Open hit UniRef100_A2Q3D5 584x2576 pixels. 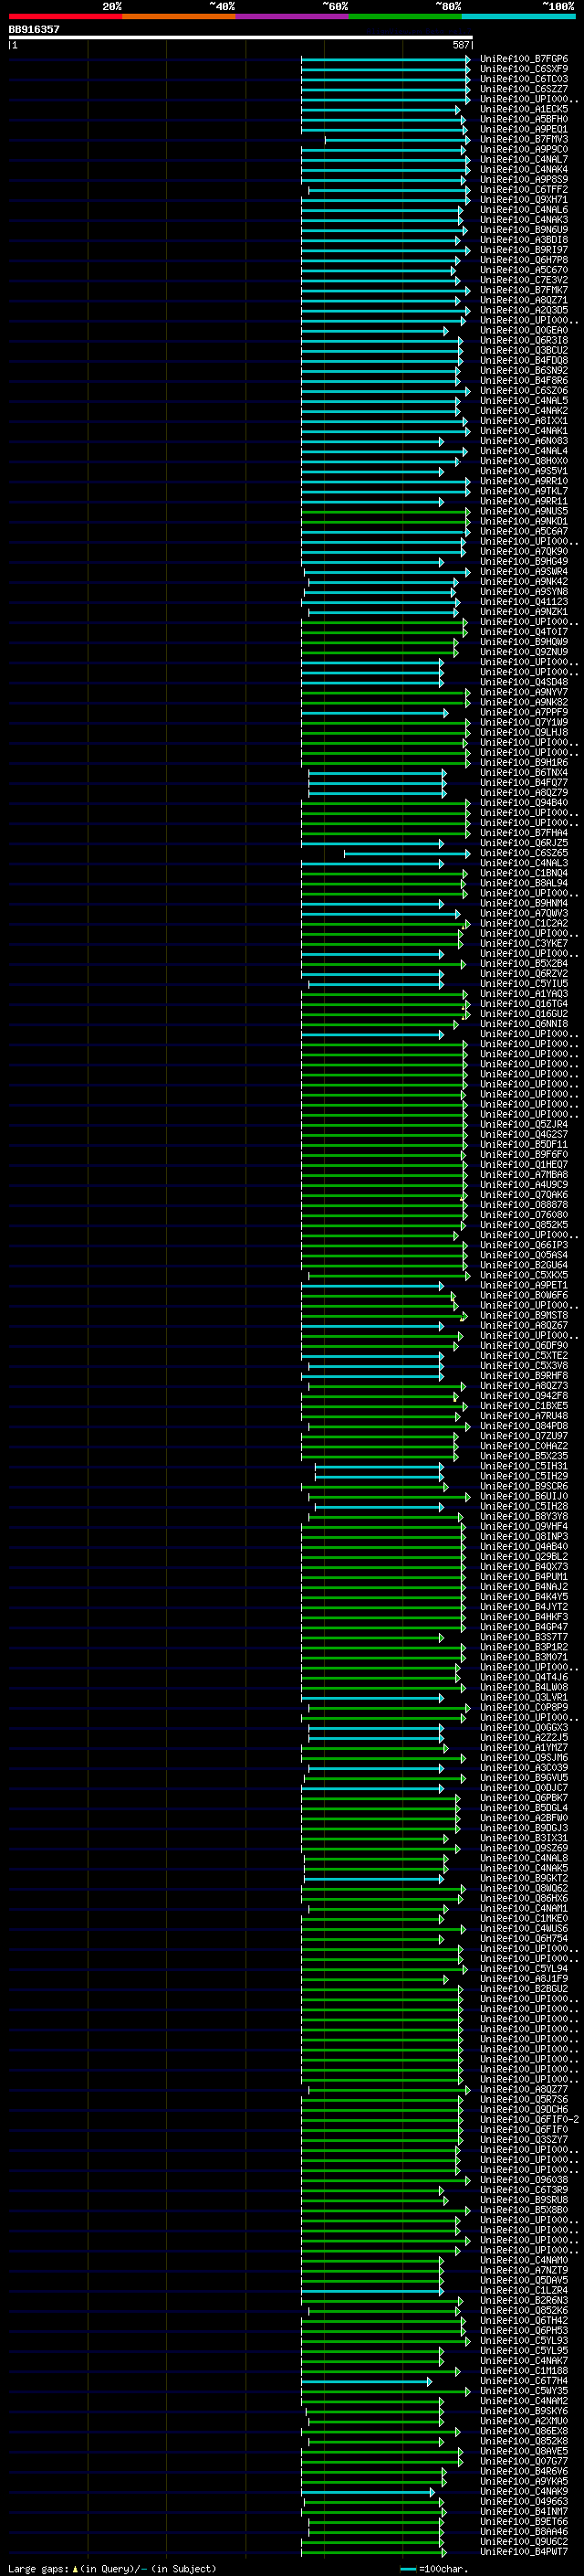tap(524, 310)
